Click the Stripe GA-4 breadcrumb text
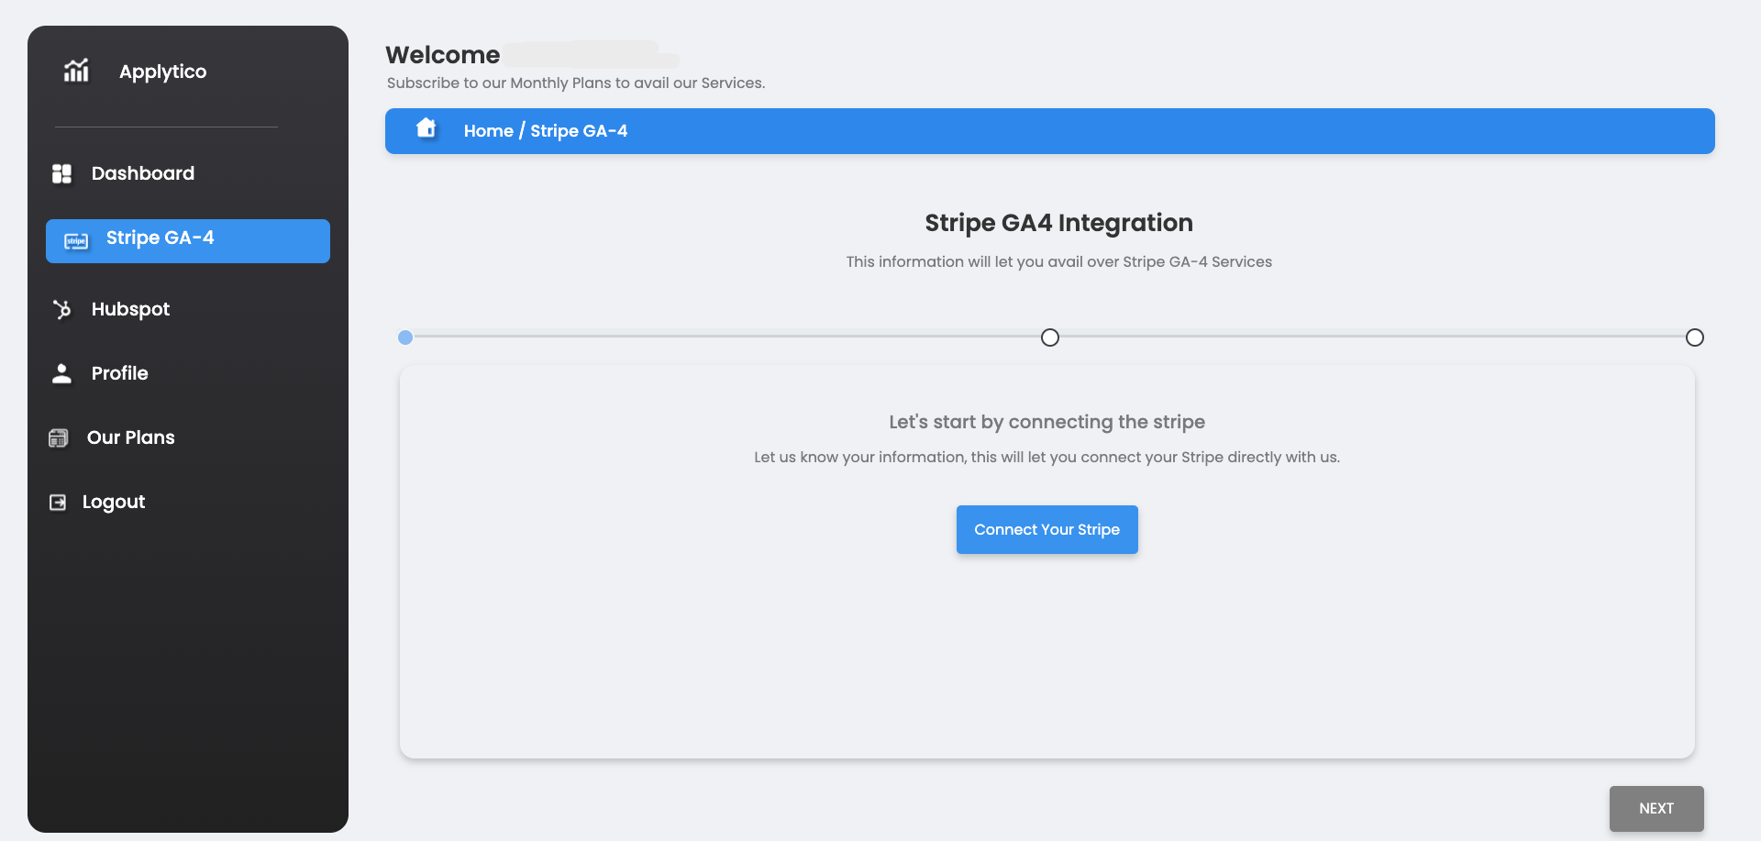This screenshot has width=1761, height=841. [579, 131]
